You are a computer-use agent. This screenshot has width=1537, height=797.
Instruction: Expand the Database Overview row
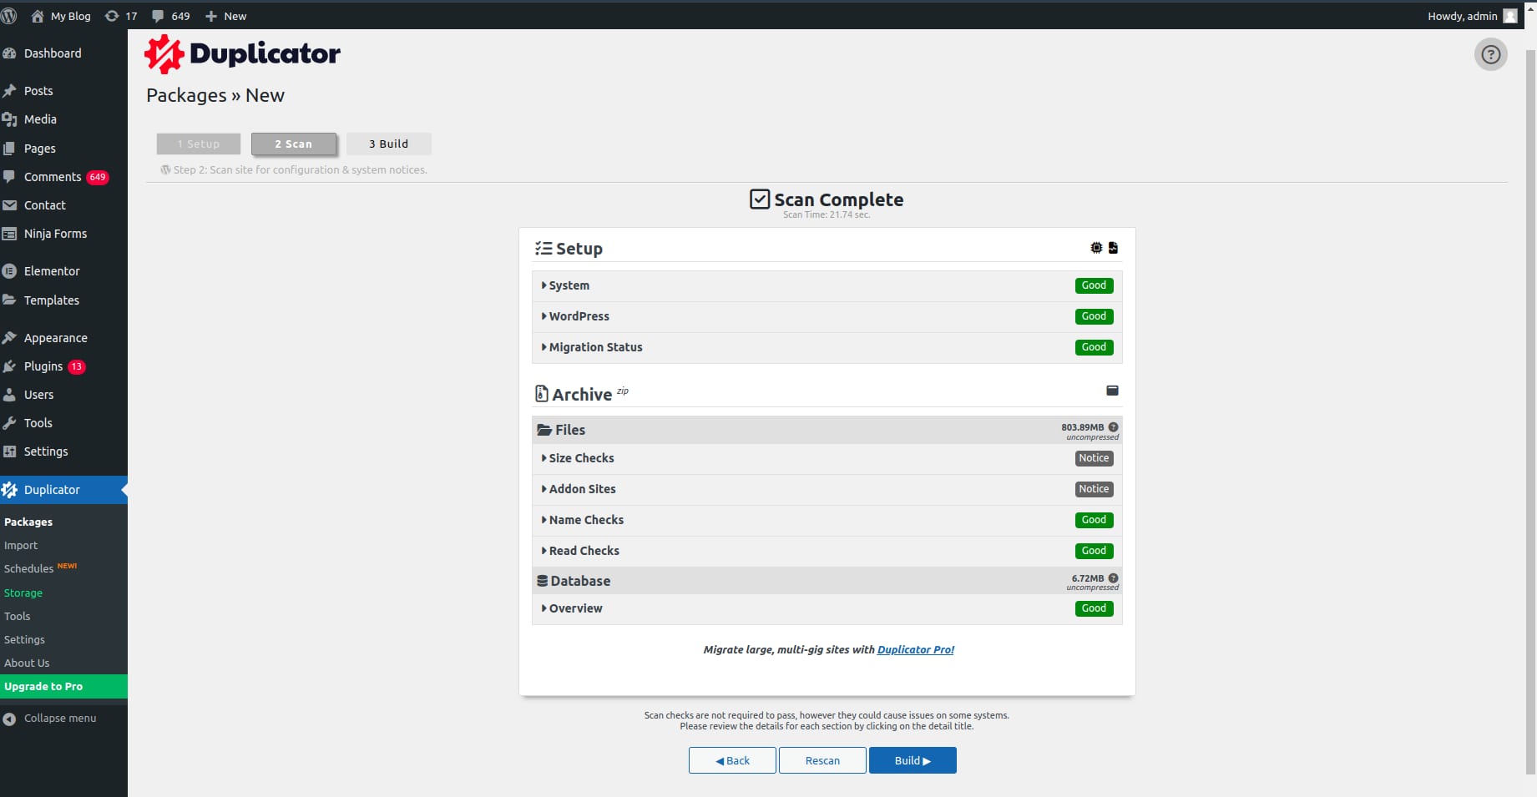coord(575,608)
